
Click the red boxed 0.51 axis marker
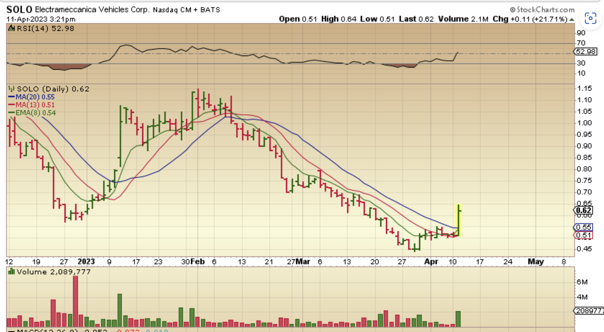point(584,235)
